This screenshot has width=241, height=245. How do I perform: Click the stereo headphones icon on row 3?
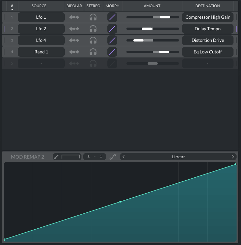tap(93, 40)
